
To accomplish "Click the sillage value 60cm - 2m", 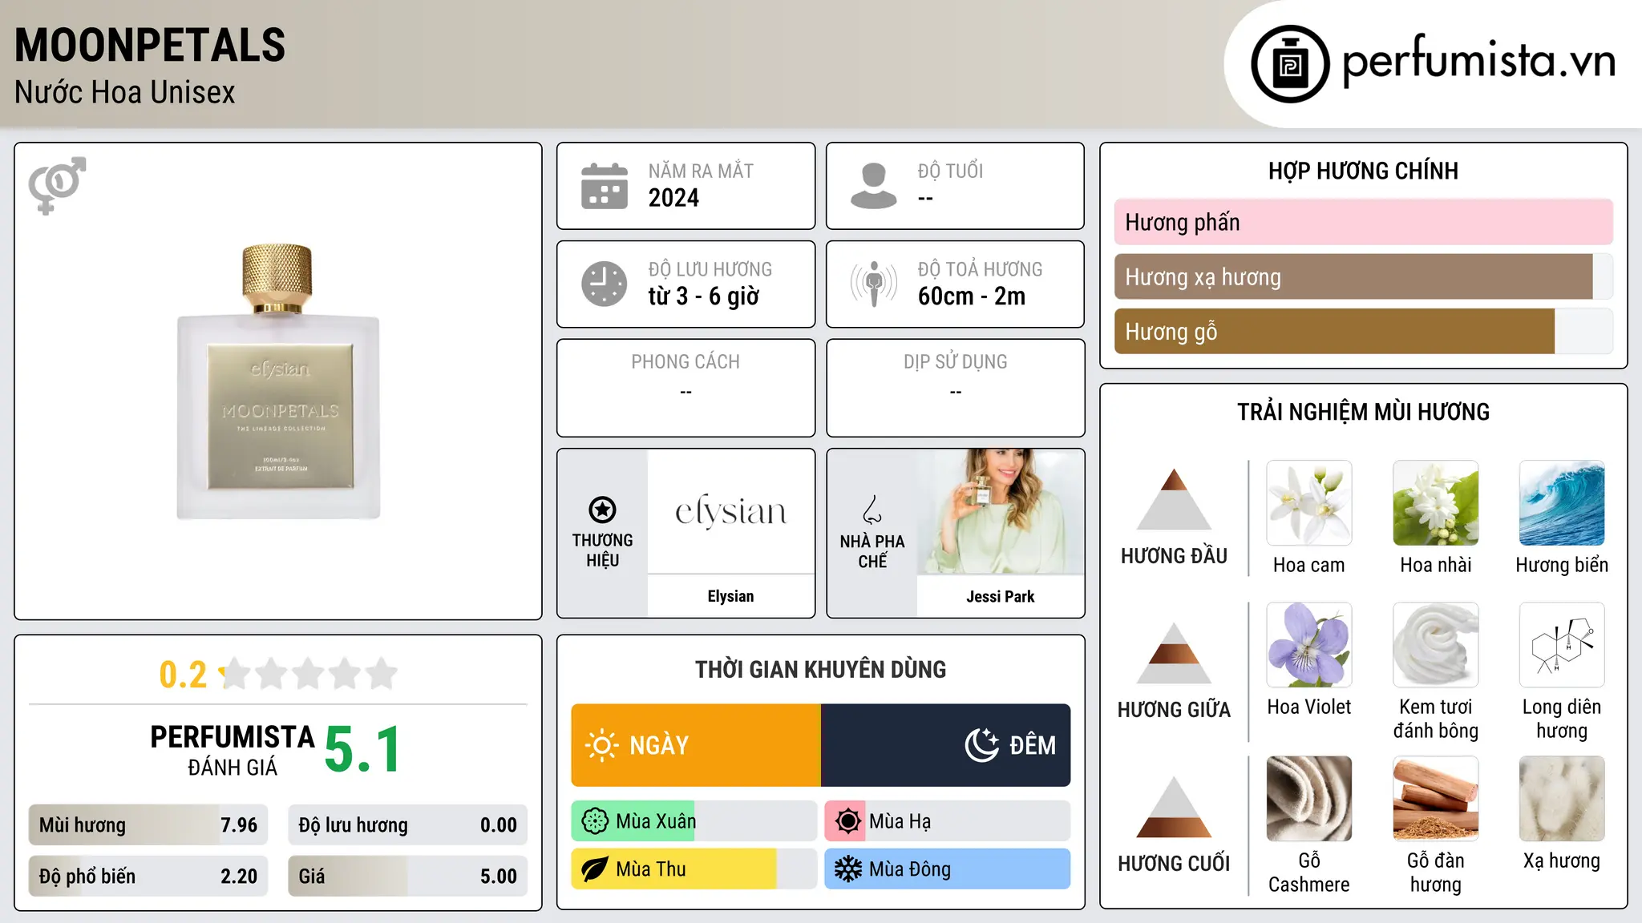I will [972, 296].
